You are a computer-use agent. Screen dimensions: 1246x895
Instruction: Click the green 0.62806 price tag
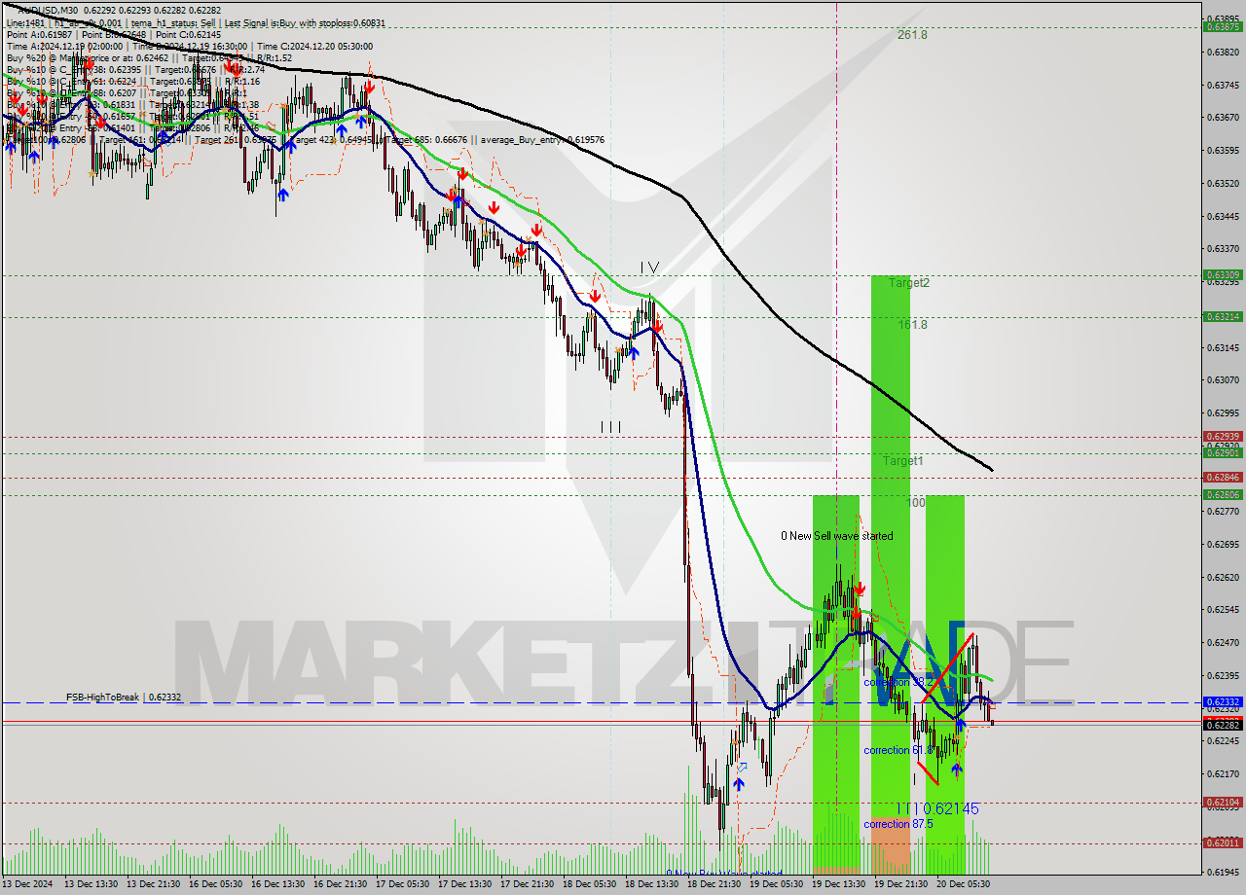tap(1223, 495)
